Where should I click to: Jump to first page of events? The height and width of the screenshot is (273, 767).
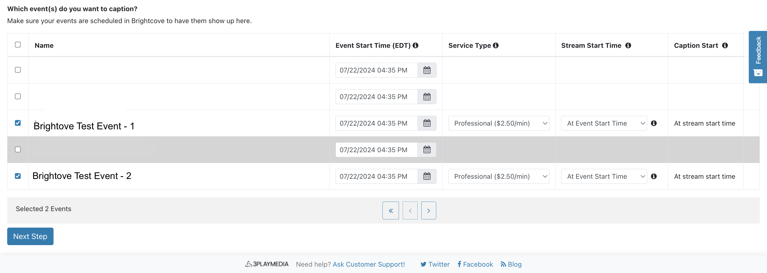(x=390, y=211)
